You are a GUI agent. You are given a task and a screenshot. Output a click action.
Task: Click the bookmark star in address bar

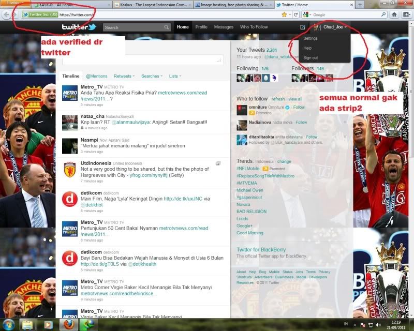point(284,15)
